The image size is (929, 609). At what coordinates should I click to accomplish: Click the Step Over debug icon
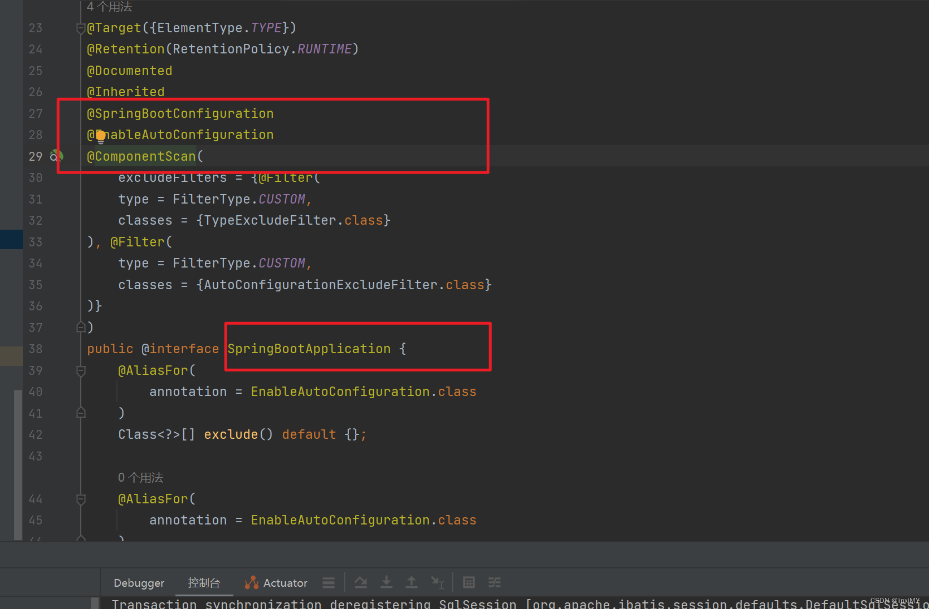coord(361,582)
